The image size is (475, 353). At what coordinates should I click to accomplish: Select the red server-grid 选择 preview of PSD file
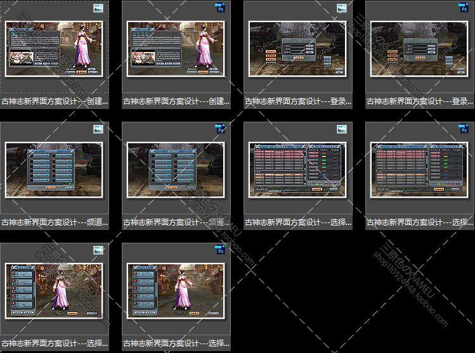coord(420,170)
